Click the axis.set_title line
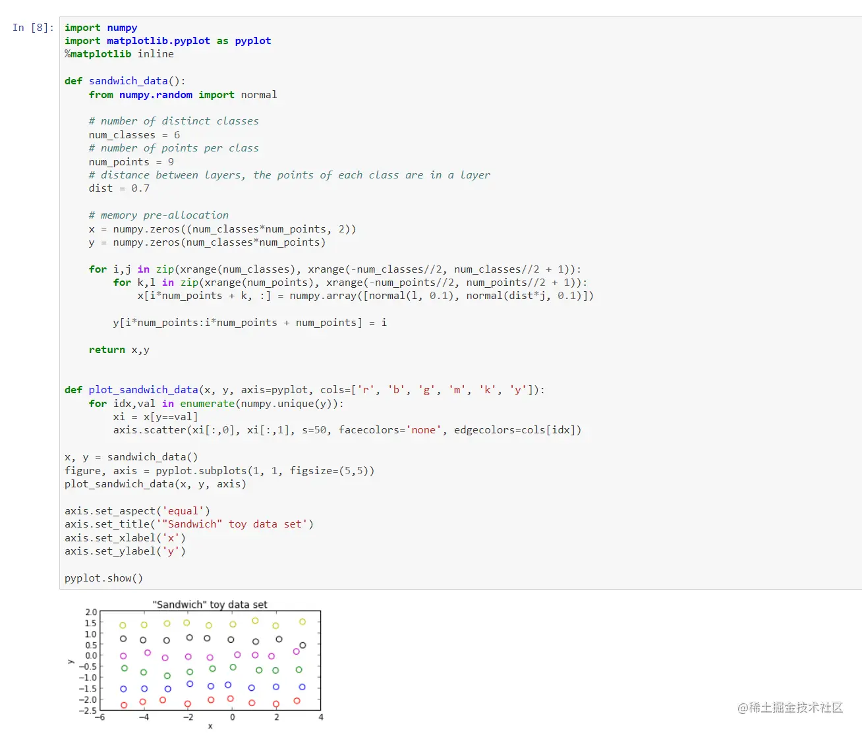Image resolution: width=862 pixels, height=733 pixels. (189, 524)
